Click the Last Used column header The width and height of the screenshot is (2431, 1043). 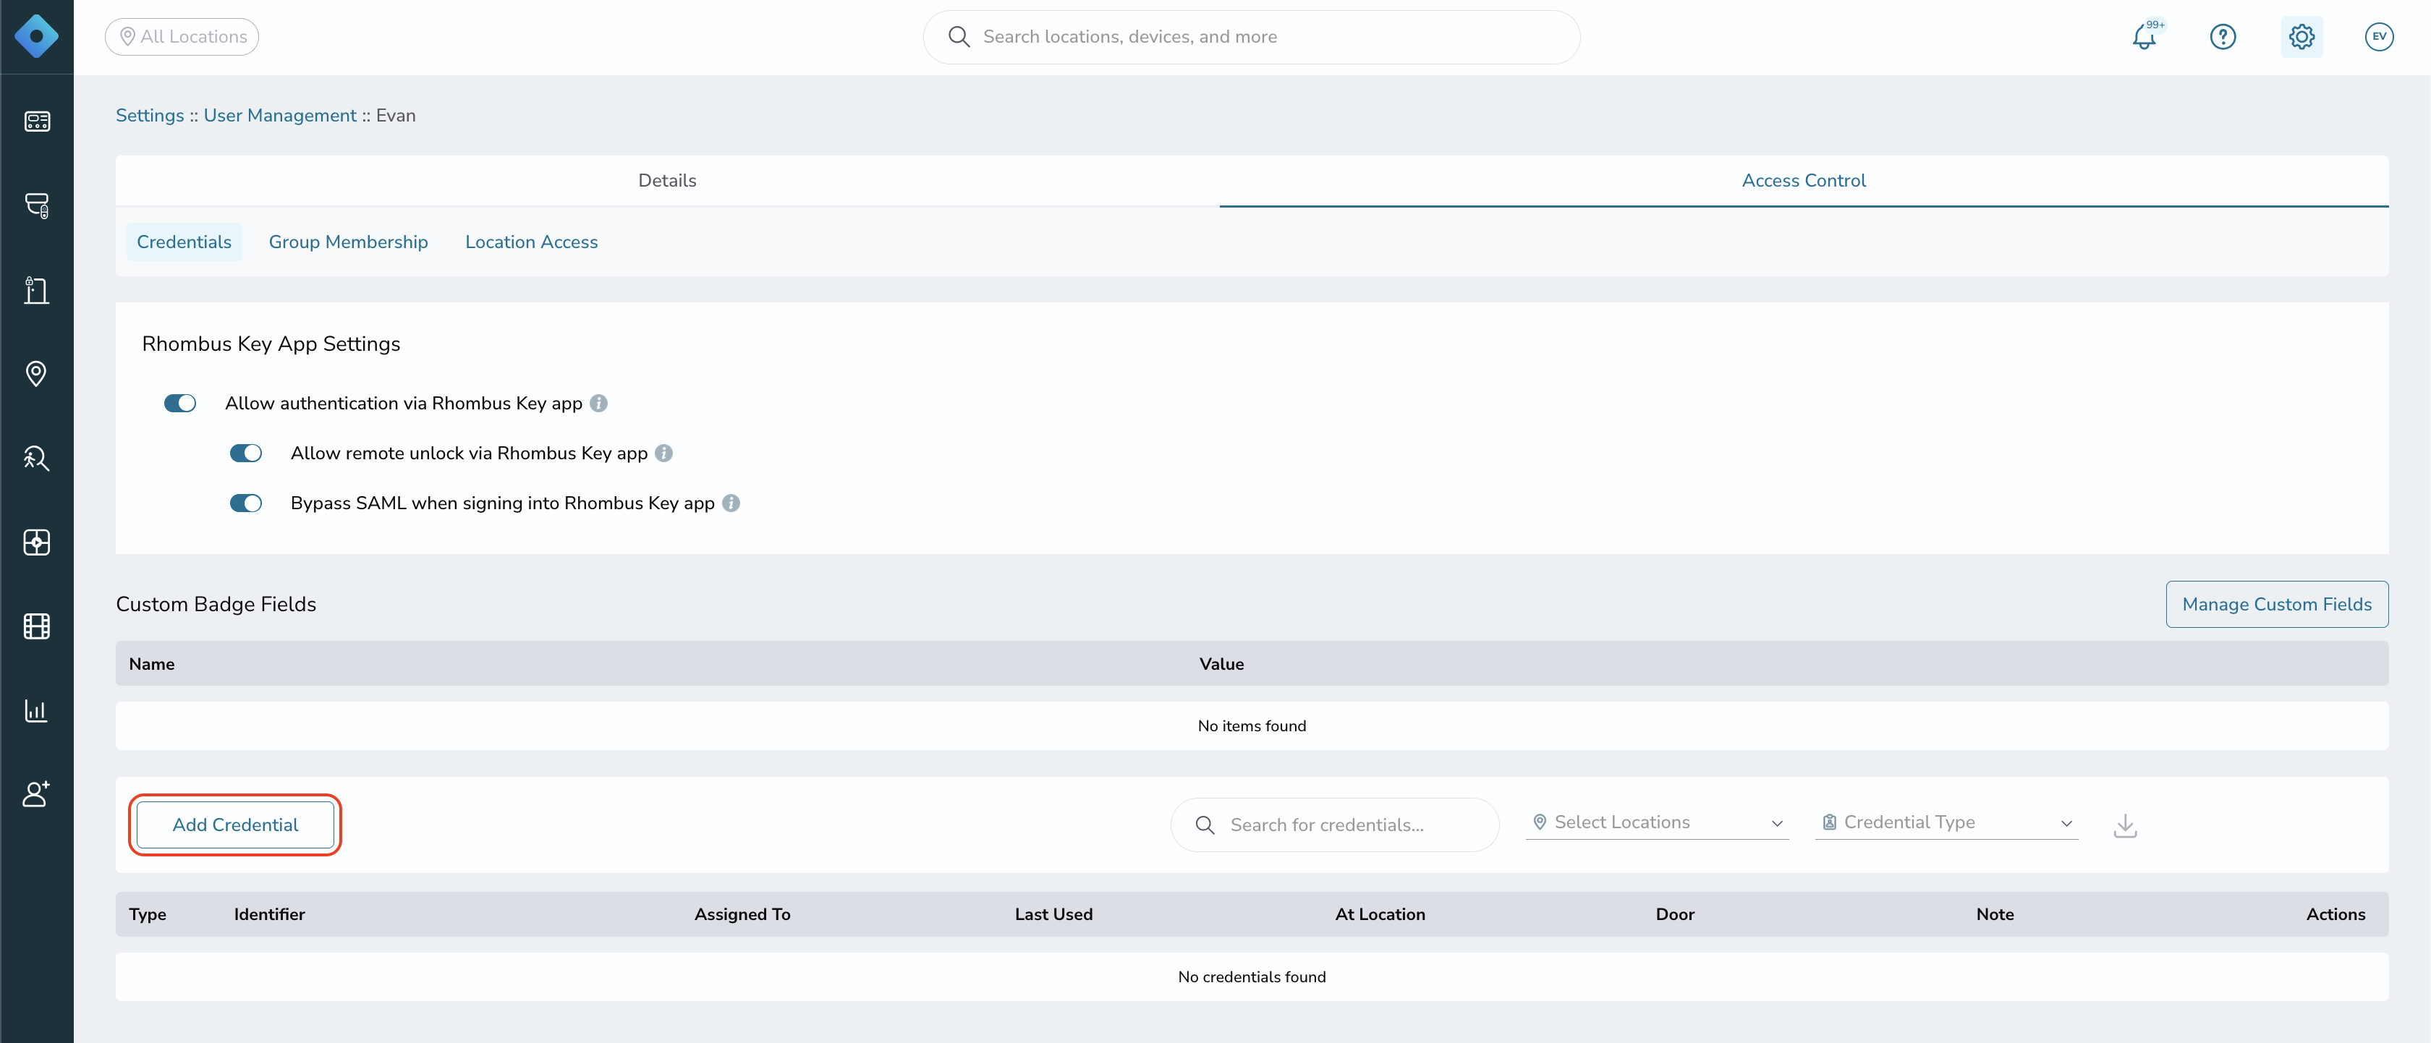(1053, 915)
